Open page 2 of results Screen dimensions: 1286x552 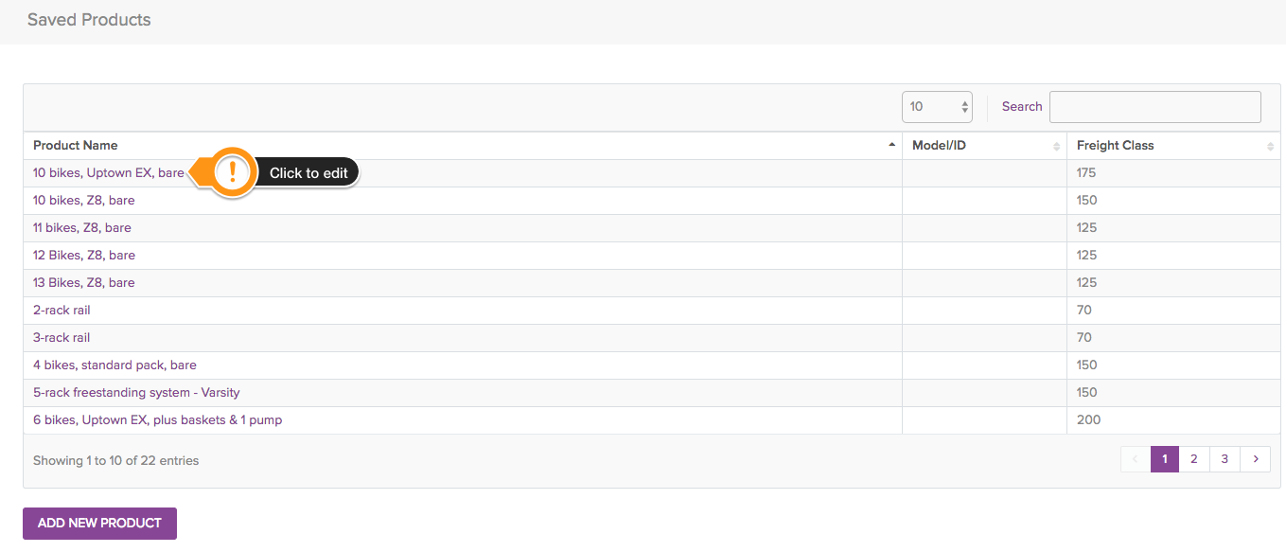point(1194,459)
